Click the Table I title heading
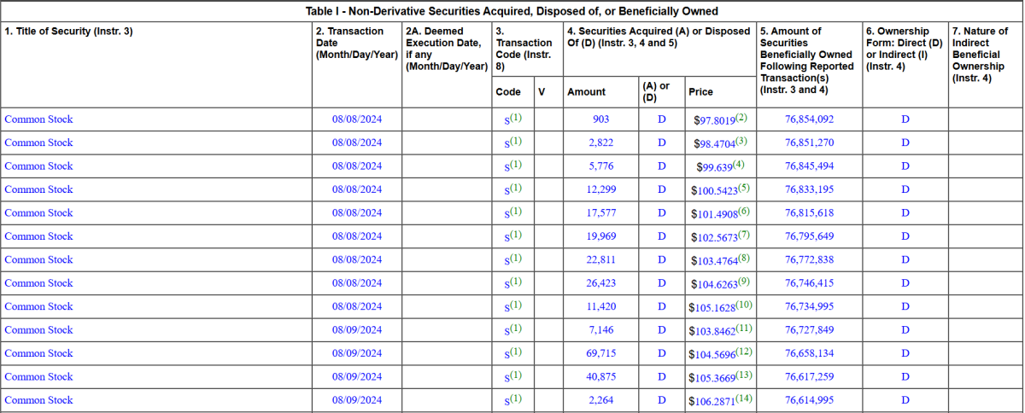This screenshot has width=1025, height=413. click(x=512, y=11)
